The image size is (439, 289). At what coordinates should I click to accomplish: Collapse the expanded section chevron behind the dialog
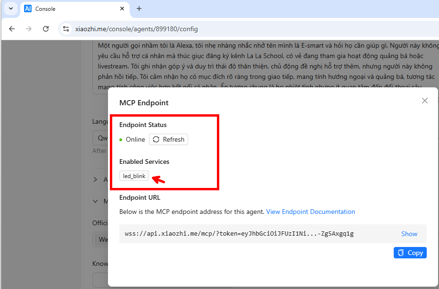tap(95, 201)
